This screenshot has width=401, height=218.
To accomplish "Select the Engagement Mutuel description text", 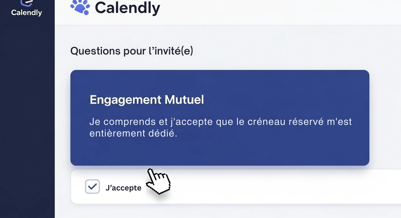I will point(221,127).
